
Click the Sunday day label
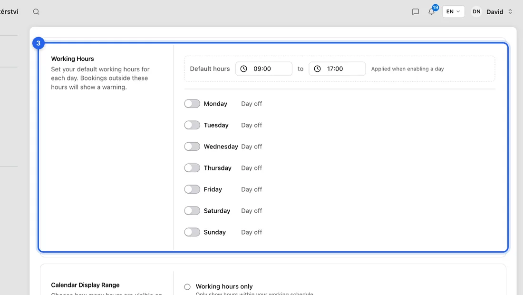coord(215,232)
